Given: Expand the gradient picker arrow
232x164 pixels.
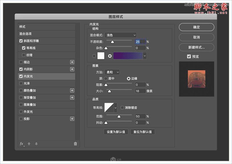Looking at the screenshot, I should point(145,56).
